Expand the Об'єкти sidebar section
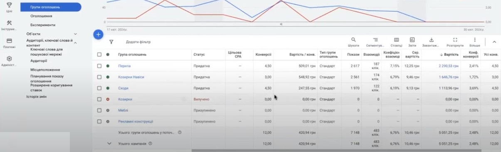 pos(75,34)
